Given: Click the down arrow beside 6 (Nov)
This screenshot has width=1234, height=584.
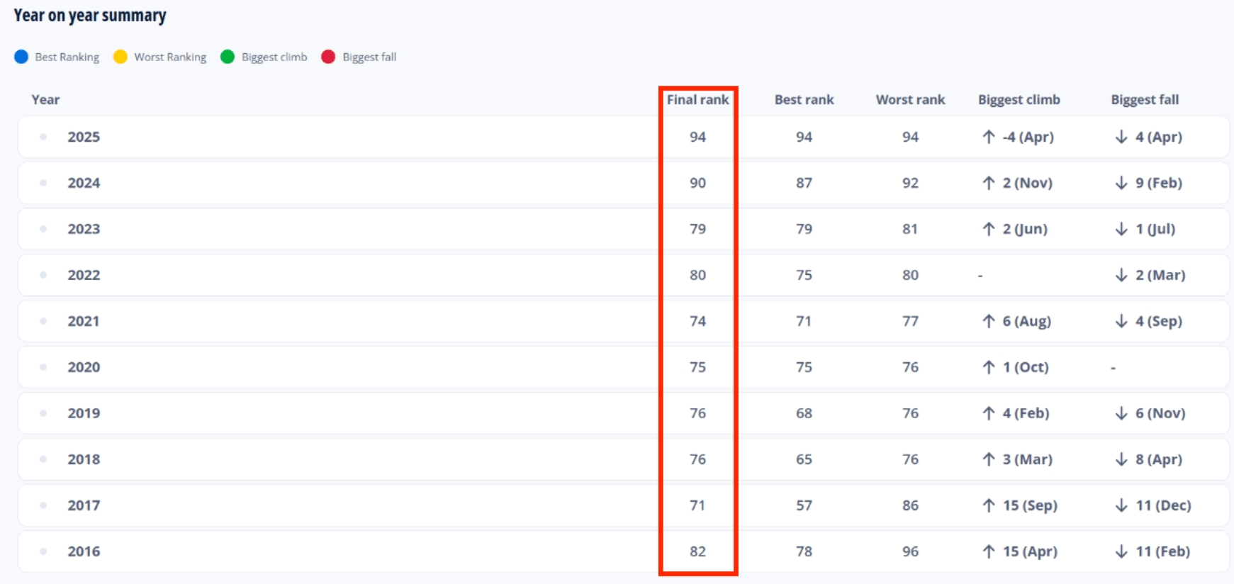Looking at the screenshot, I should coord(1121,413).
